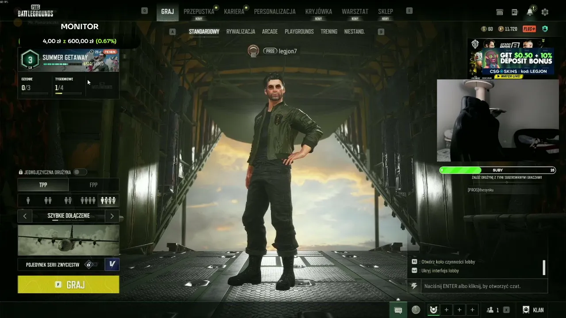Select the one-man duo squad icon
566x318 pixels.
pyautogui.click(x=68, y=201)
